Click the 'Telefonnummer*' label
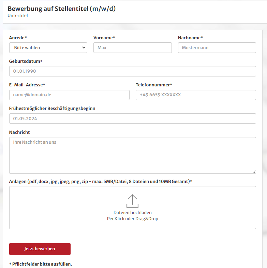Screen dimensions: 267x268 (x=154, y=85)
